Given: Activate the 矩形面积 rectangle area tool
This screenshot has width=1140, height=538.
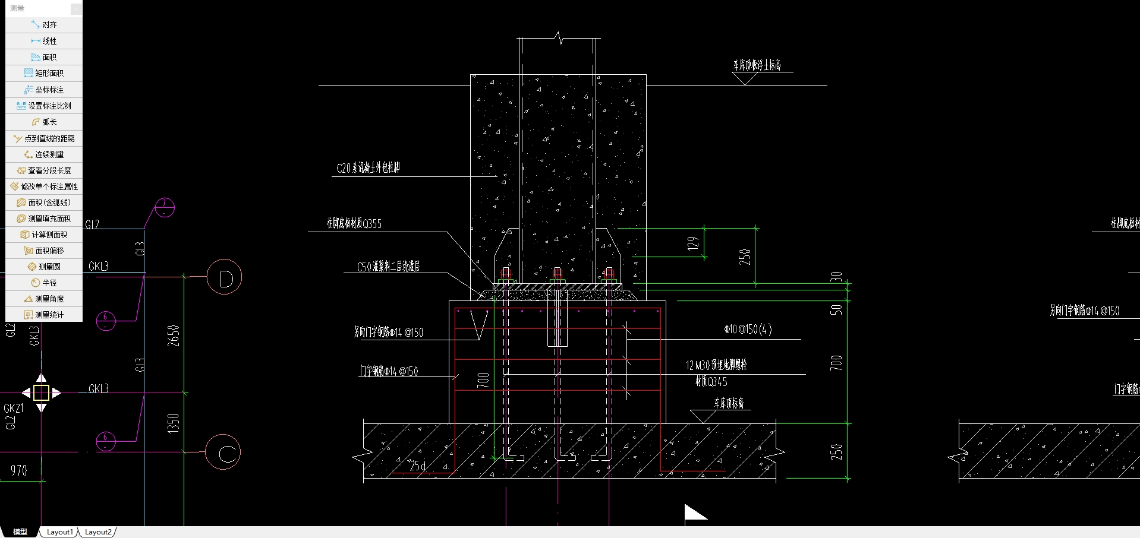Looking at the screenshot, I should [x=44, y=73].
